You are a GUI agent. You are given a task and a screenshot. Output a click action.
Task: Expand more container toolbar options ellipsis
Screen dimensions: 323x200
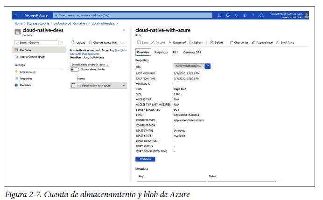122,42
